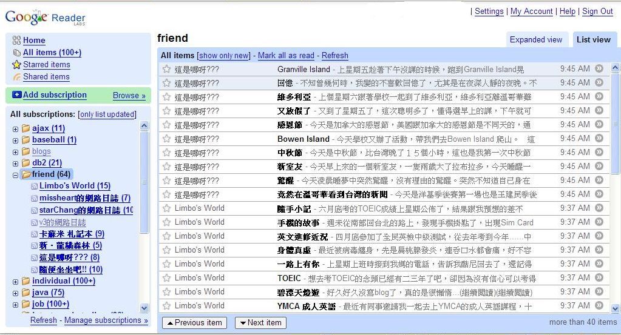The width and height of the screenshot is (621, 335).
Task: Open original via arrow icon on Granville Island row
Action: [599, 68]
